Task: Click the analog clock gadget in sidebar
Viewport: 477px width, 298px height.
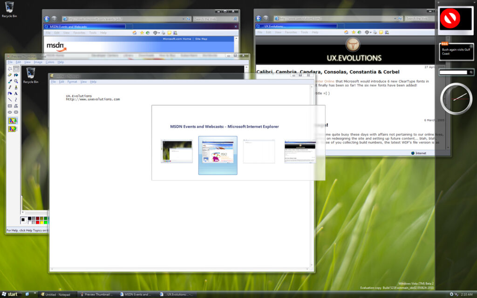Action: coord(456,99)
